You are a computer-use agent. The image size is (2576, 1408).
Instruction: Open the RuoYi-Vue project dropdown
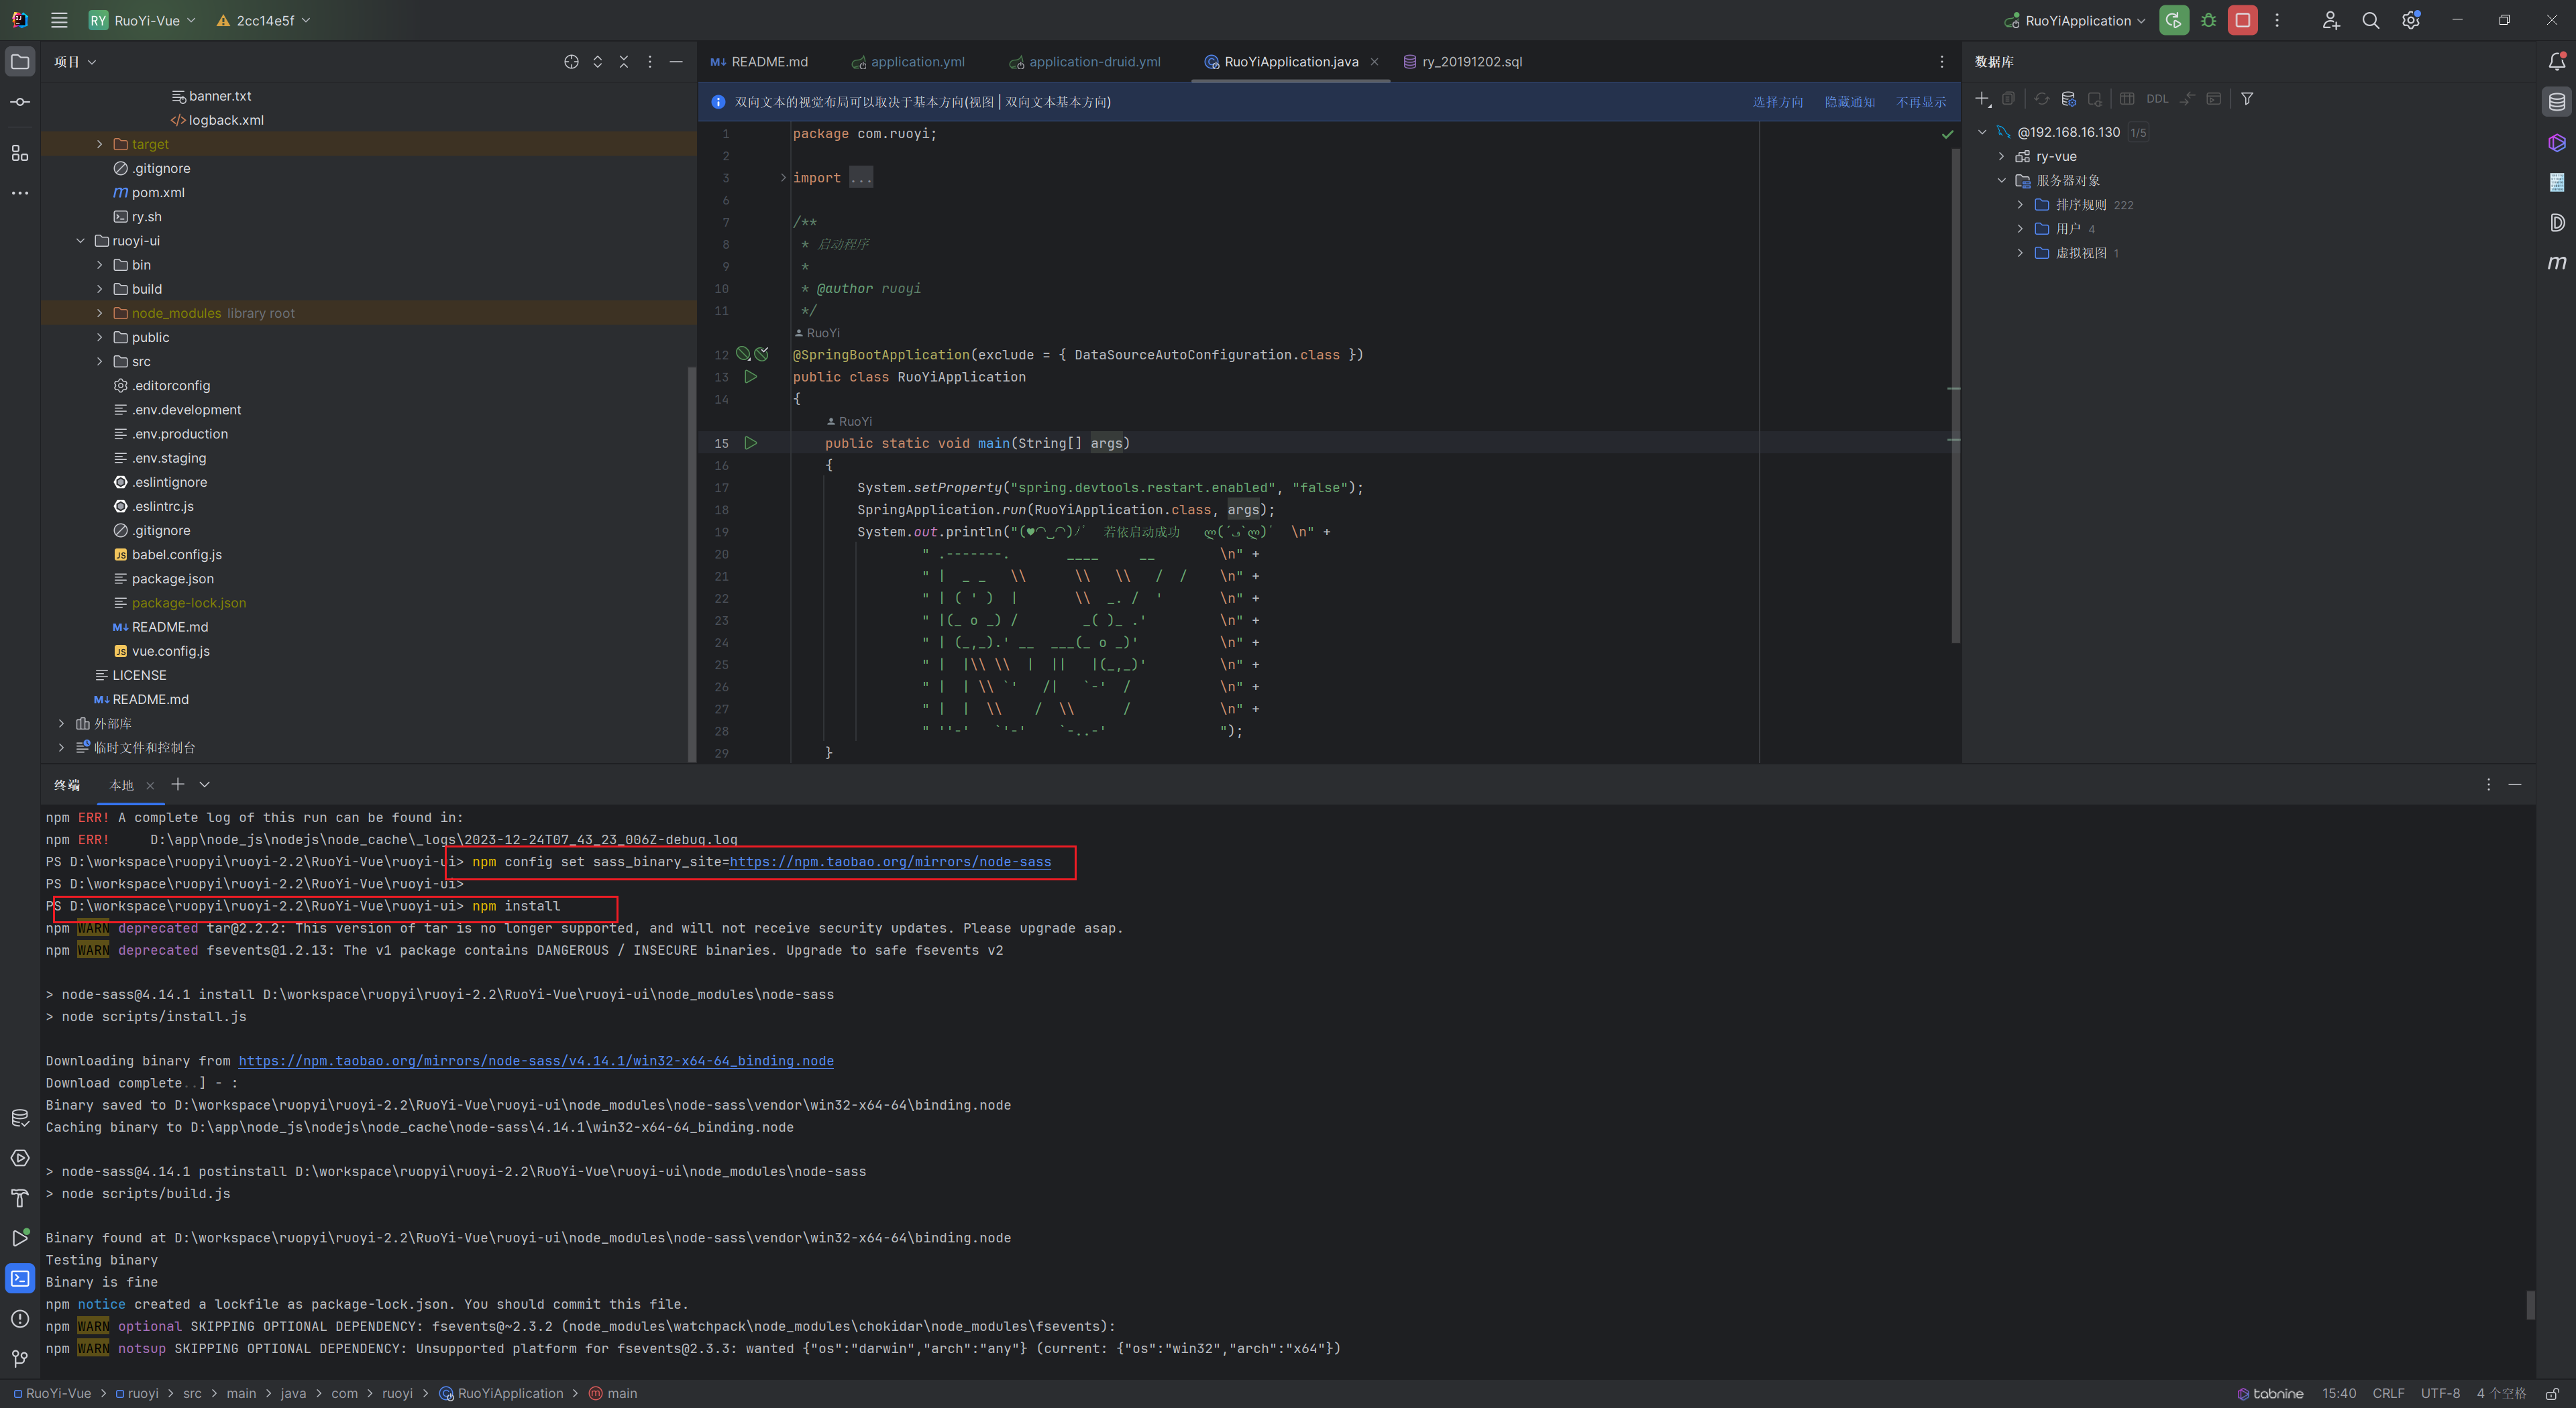(x=142, y=20)
